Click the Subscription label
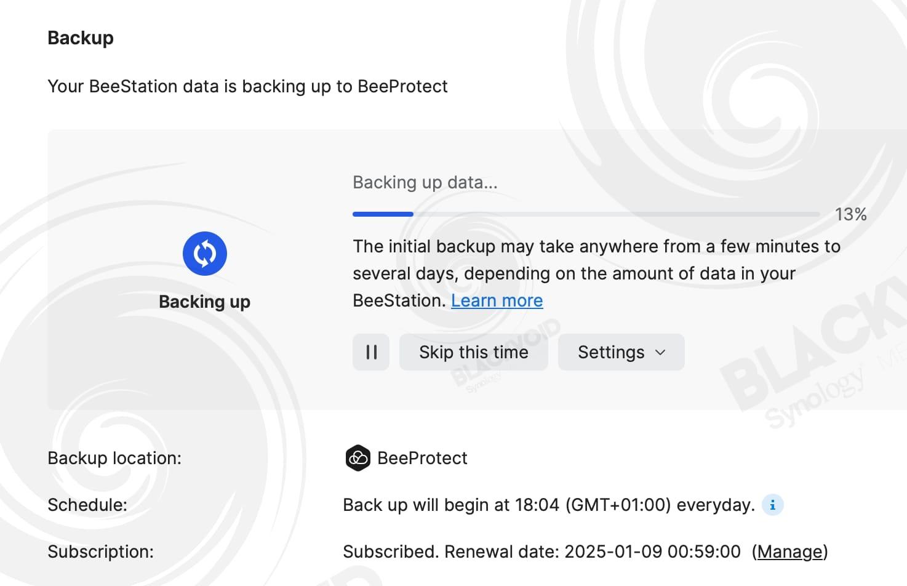Image resolution: width=907 pixels, height=586 pixels. coord(100,552)
